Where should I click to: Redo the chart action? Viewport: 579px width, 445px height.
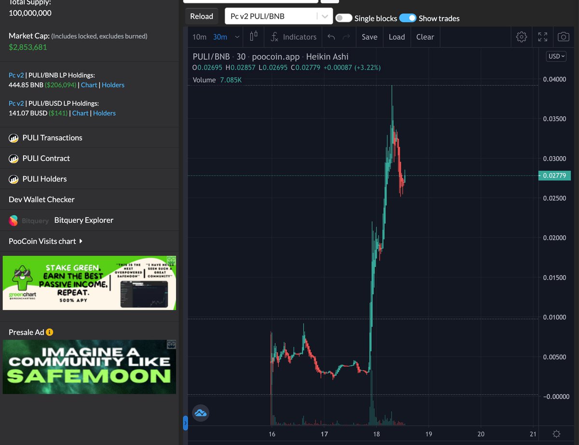[346, 37]
